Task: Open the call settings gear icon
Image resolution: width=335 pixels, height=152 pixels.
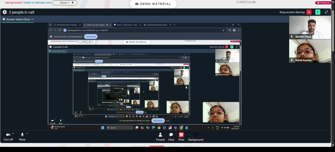Action: [5, 12]
